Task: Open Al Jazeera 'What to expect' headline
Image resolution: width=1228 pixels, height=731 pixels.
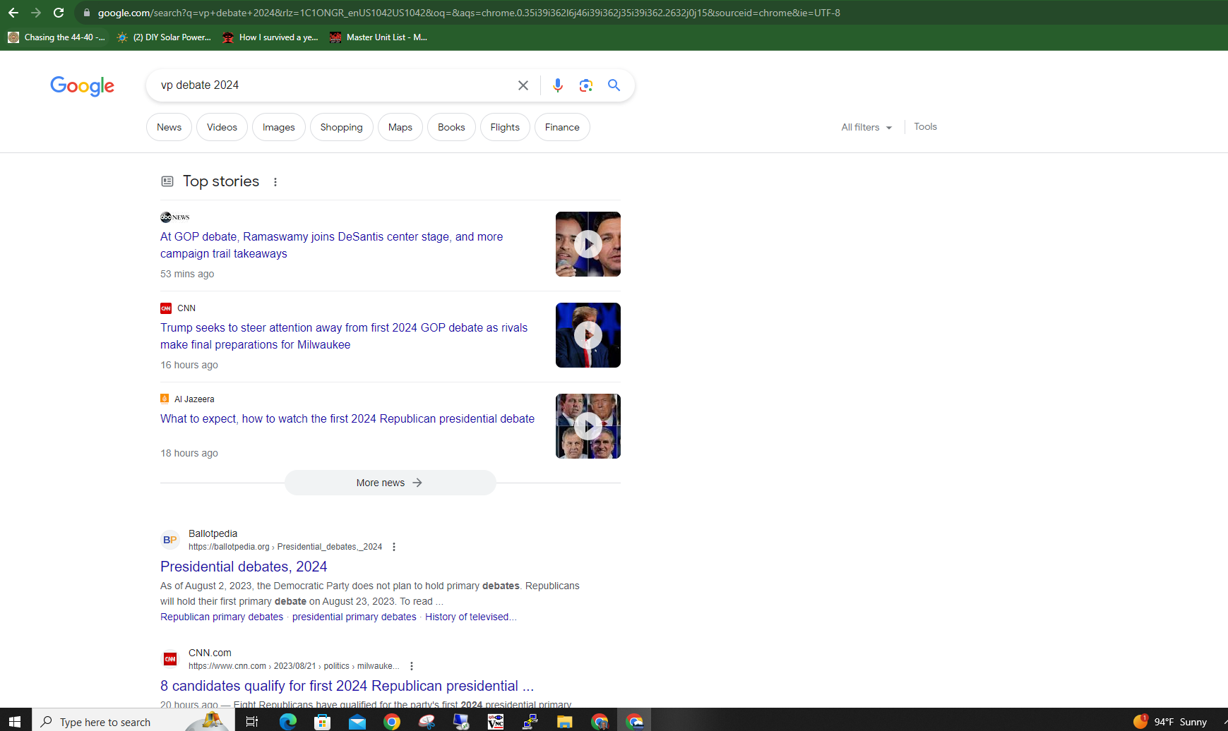Action: [x=347, y=418]
